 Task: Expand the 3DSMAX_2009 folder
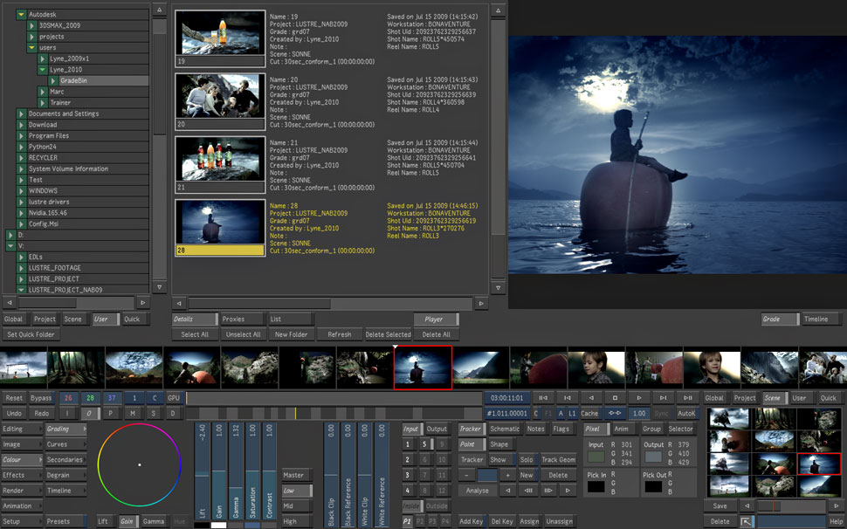[x=31, y=25]
